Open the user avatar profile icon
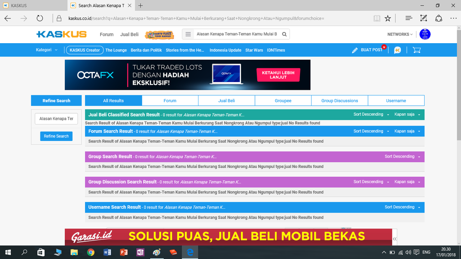This screenshot has width=461, height=259. click(x=425, y=34)
